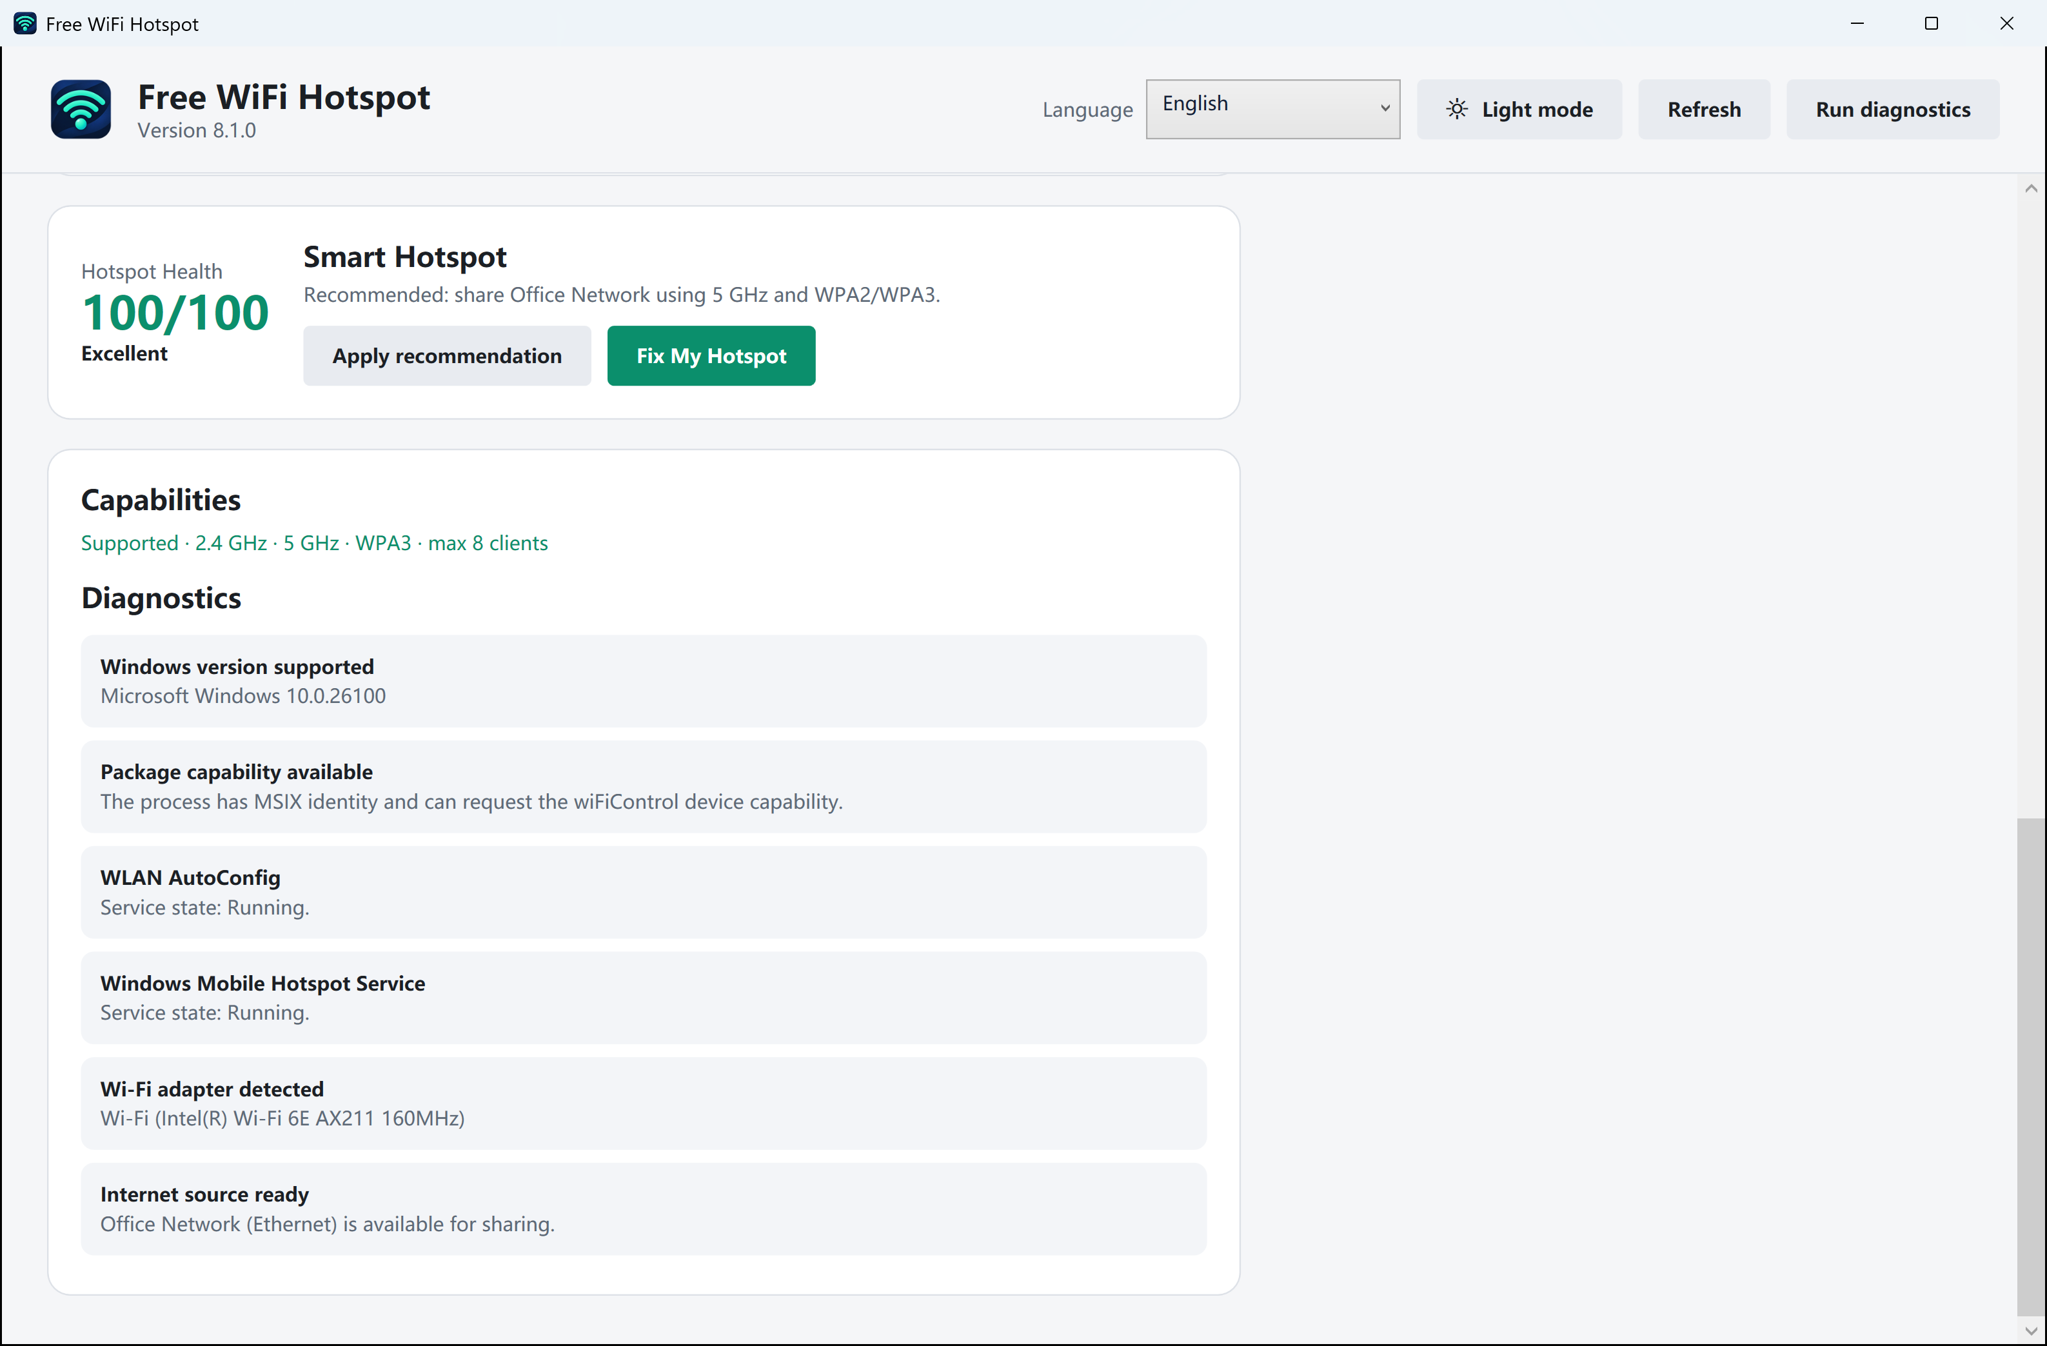
Task: Close the Free WiFi Hotspot window
Action: click(2006, 23)
